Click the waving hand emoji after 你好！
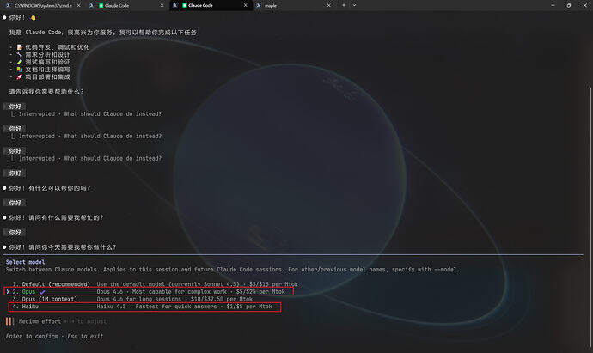593x353 pixels. click(x=33, y=18)
